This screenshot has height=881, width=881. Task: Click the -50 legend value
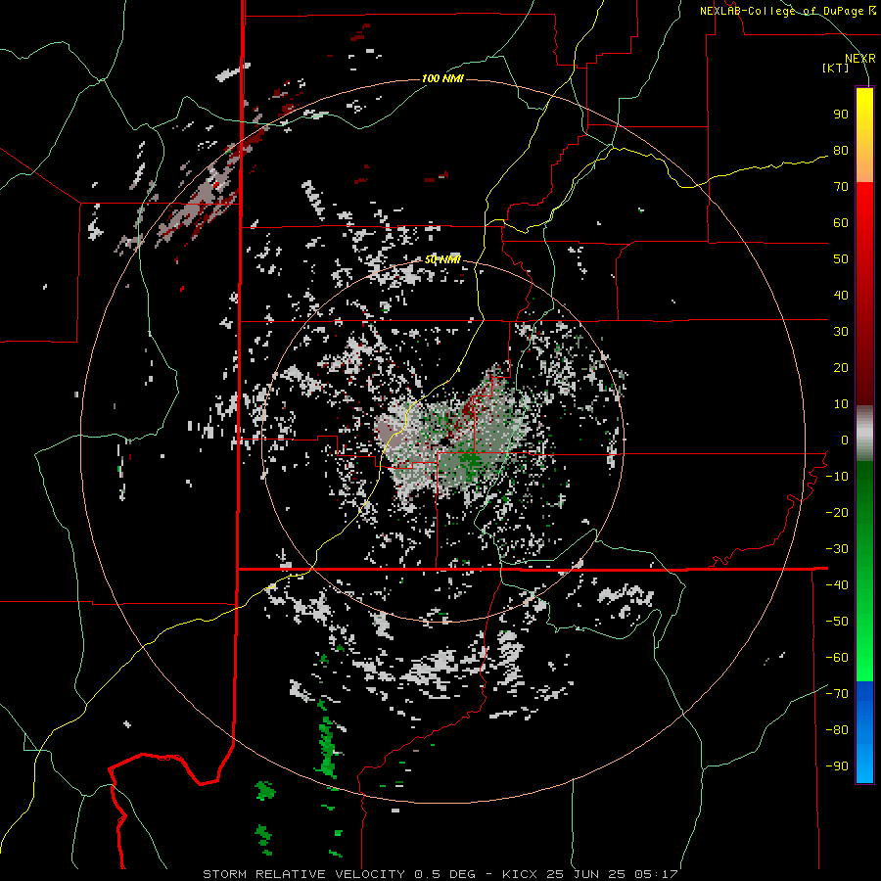point(837,622)
